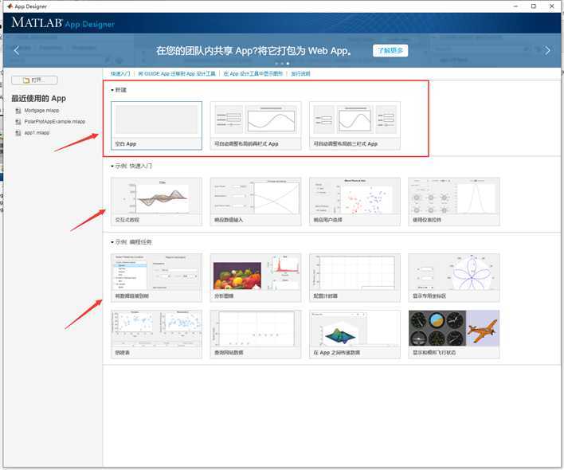Open 显示和模拟飞行状态 airplane example

454,333
